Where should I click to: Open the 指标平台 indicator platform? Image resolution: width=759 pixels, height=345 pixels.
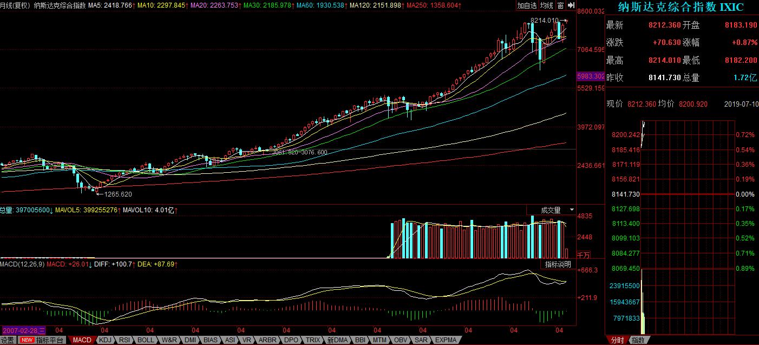point(50,340)
